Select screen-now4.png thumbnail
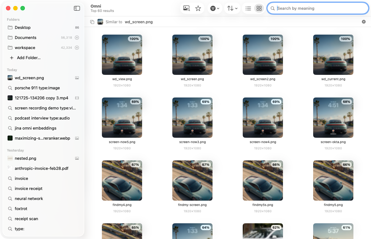Viewport: 371px width, 239px height. [x=263, y=118]
